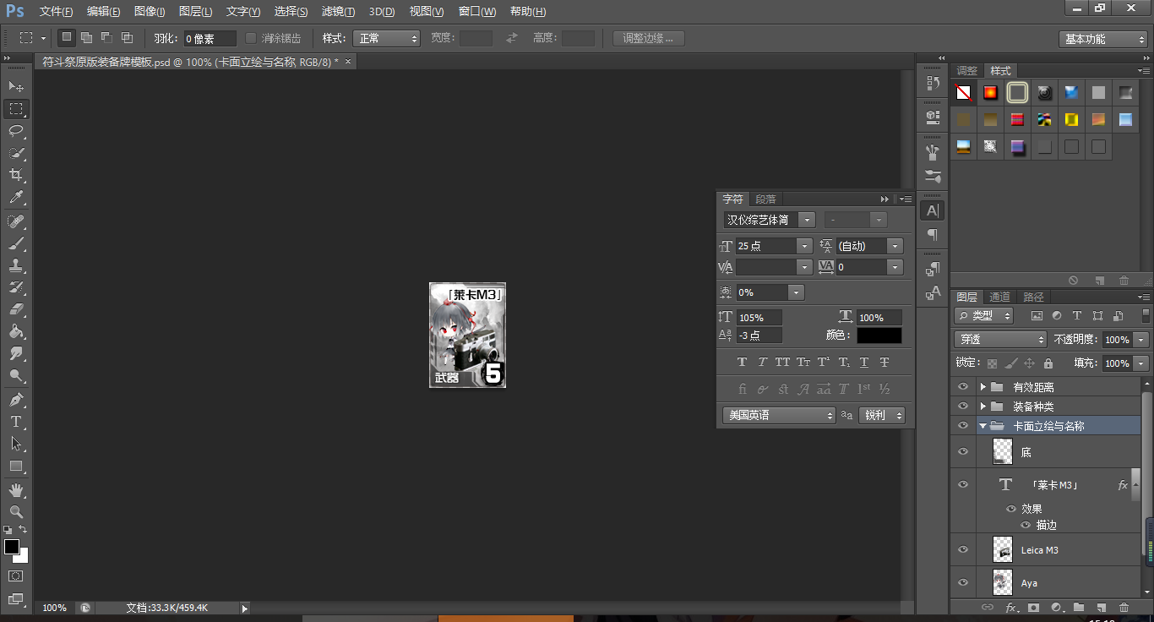Delete layer trash icon in Layers panel
Viewport: 1154px width, 622px height.
[1124, 608]
